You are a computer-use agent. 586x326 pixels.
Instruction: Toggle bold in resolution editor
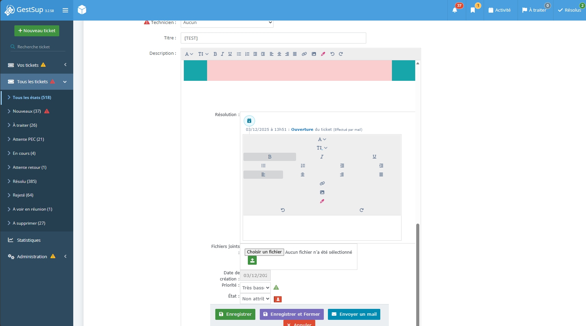(269, 157)
